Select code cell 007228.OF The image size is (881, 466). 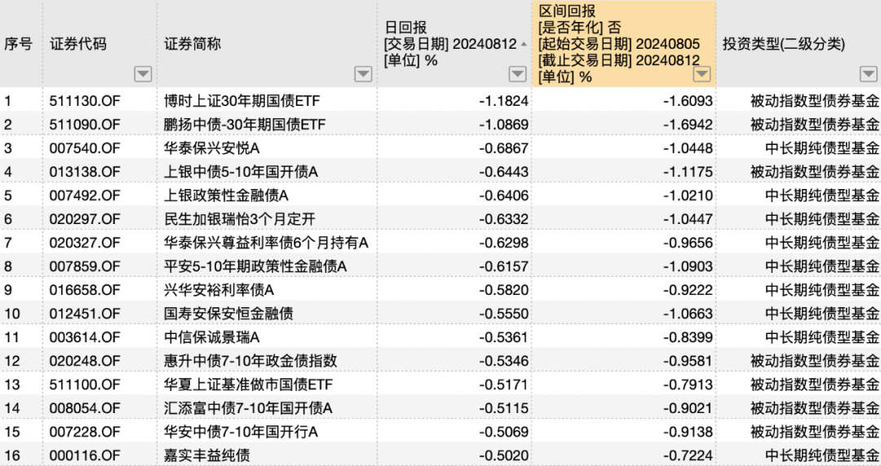pos(85,432)
